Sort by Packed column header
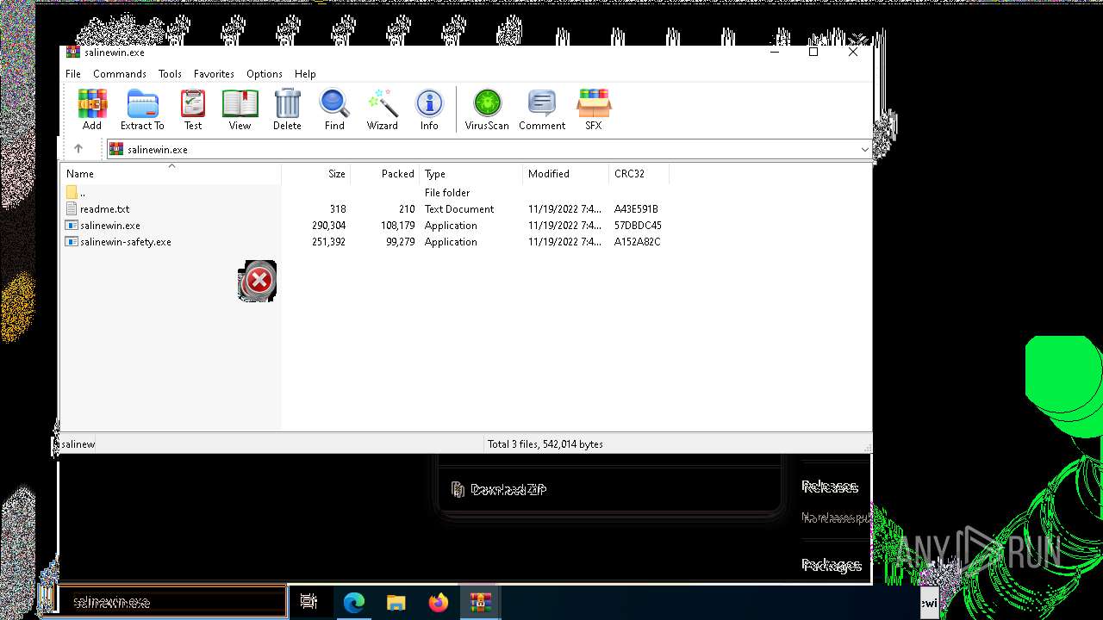 [x=385, y=174]
